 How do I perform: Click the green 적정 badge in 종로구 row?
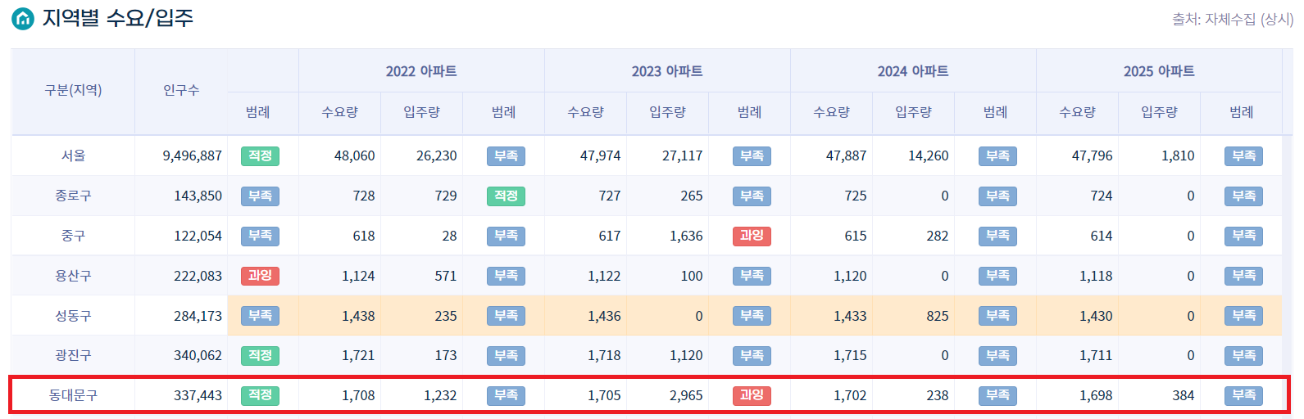(x=506, y=196)
